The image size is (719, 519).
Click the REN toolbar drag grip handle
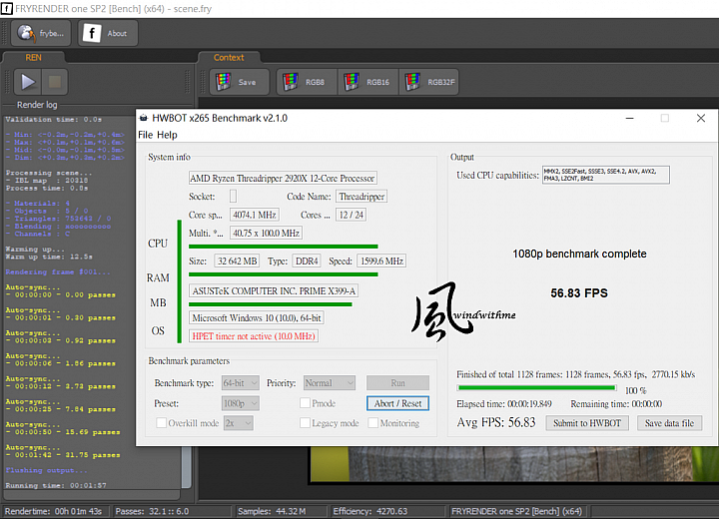pyautogui.click(x=7, y=82)
